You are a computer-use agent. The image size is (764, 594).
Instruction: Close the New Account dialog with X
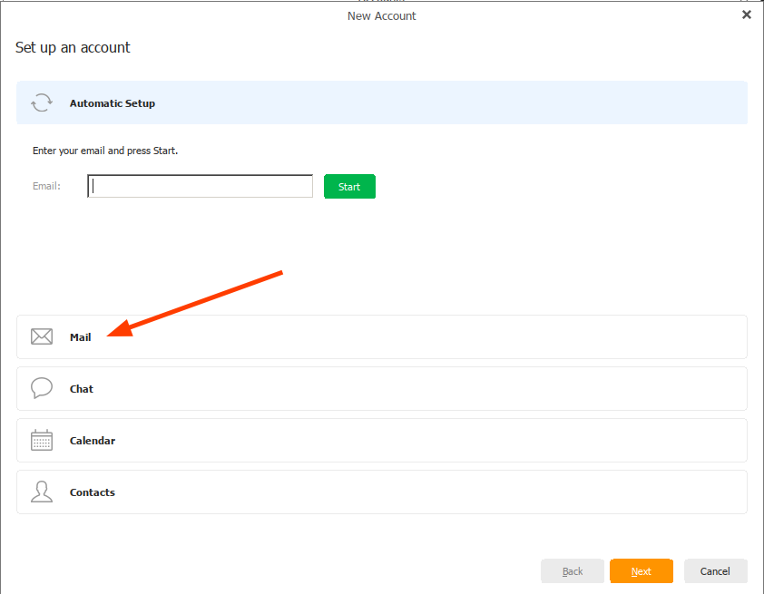click(747, 15)
